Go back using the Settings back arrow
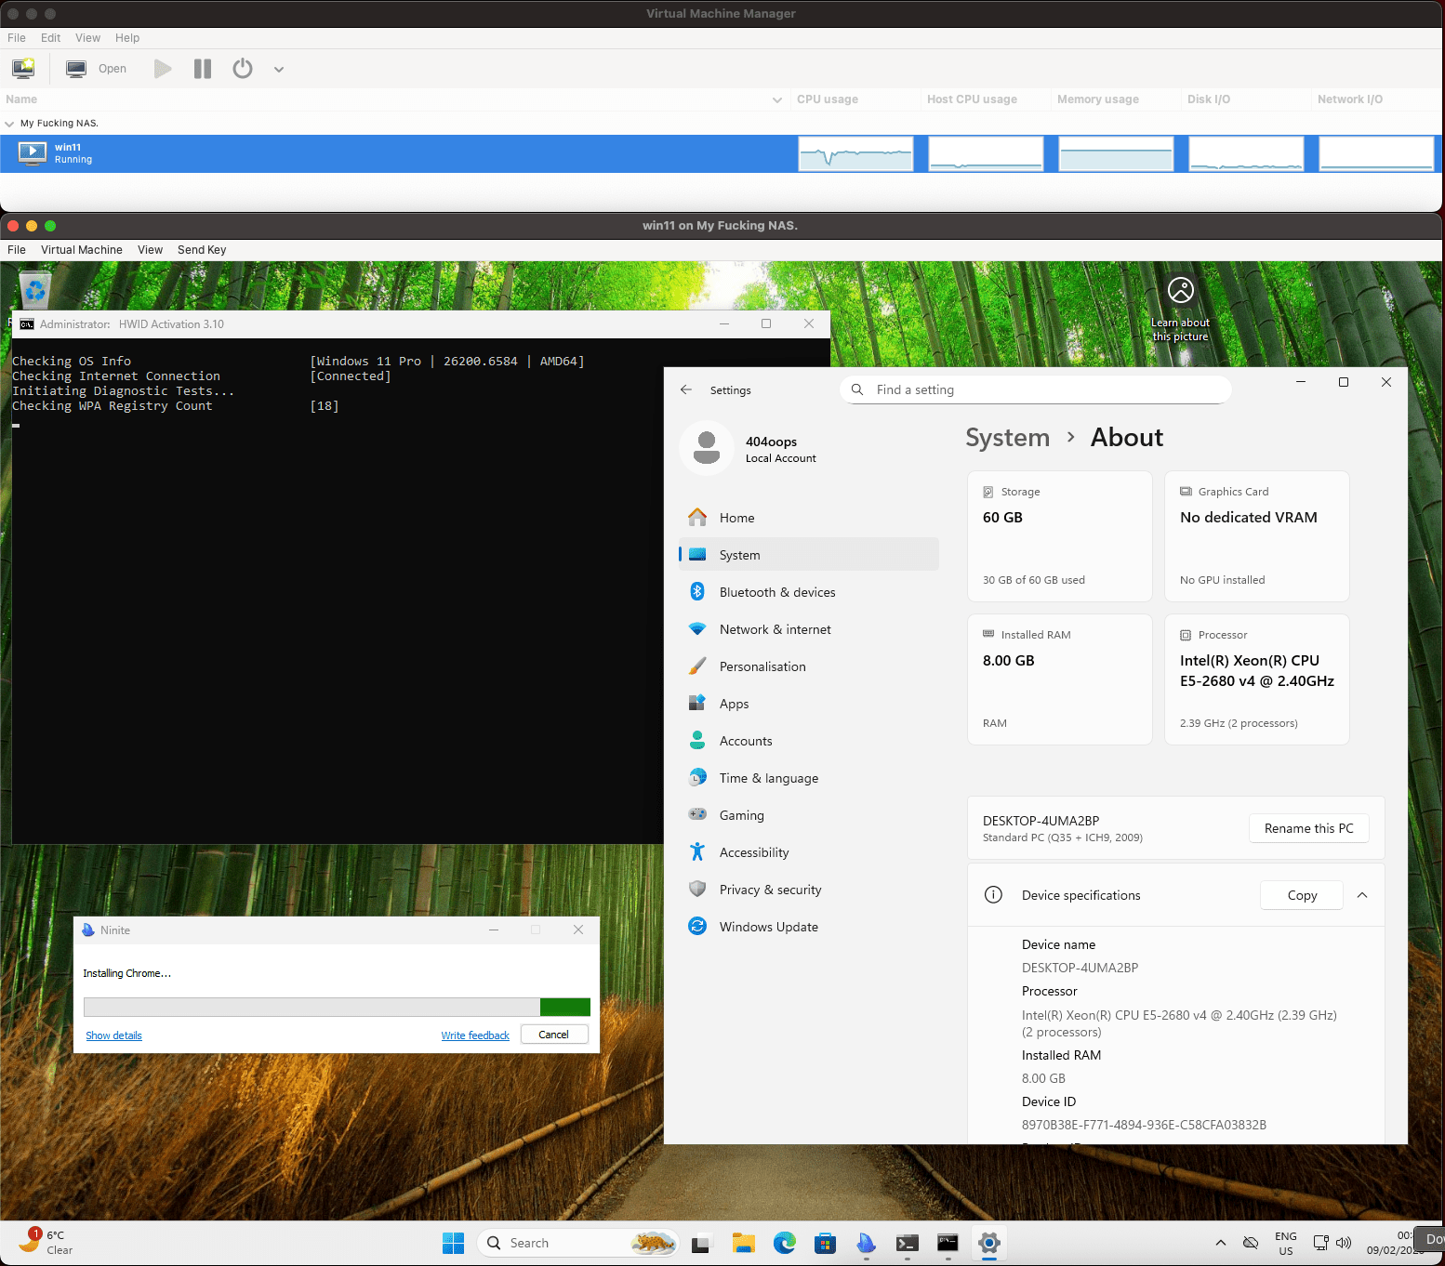Image resolution: width=1445 pixels, height=1266 pixels. click(686, 389)
